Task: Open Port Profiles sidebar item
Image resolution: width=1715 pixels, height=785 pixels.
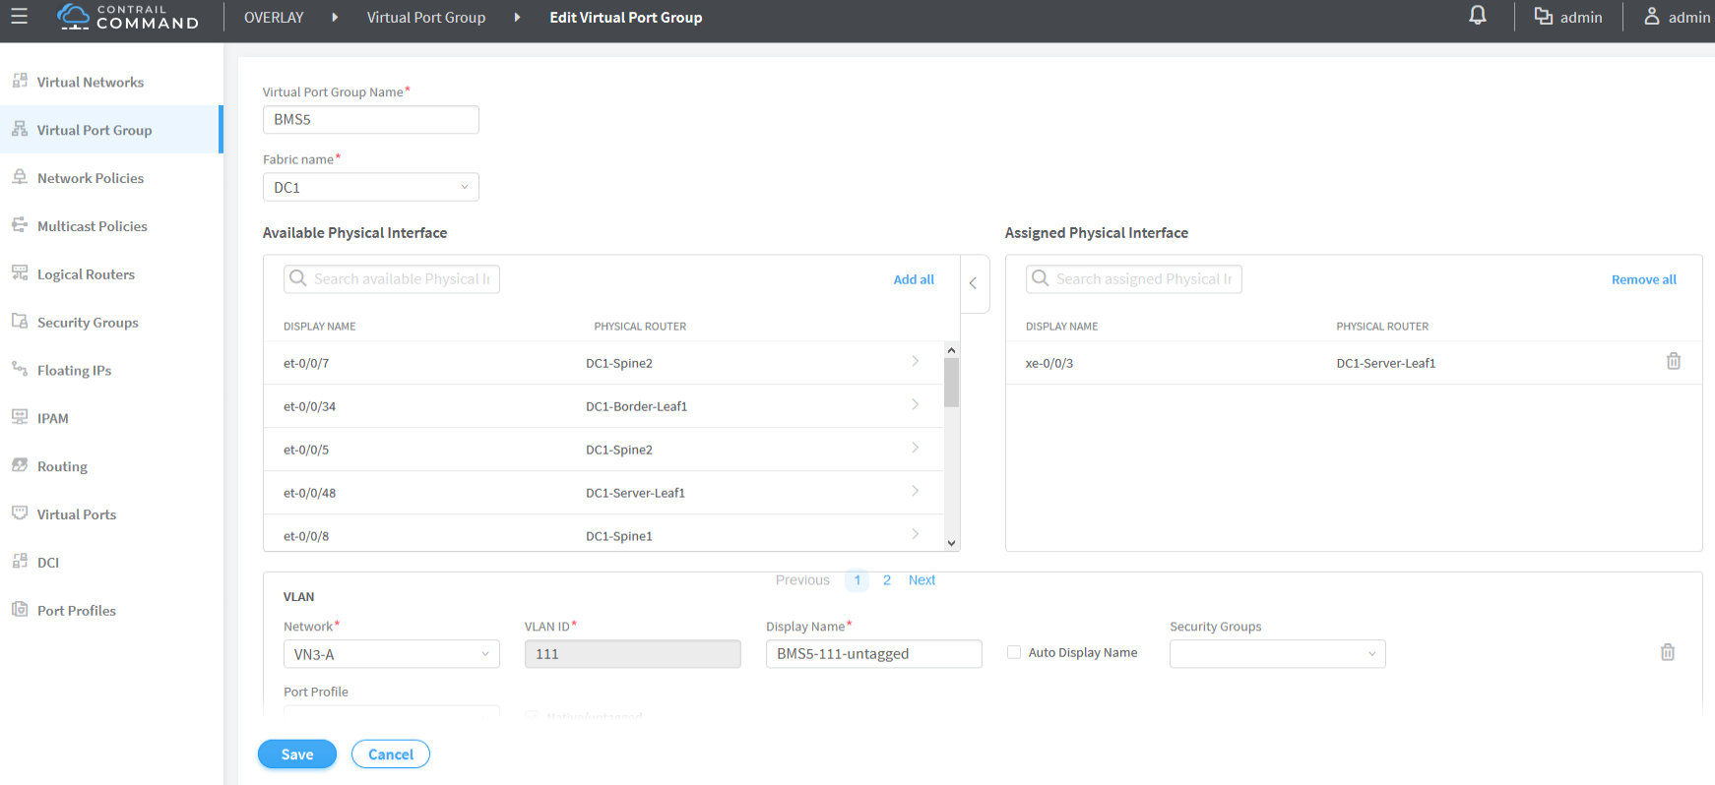Action: pyautogui.click(x=76, y=611)
